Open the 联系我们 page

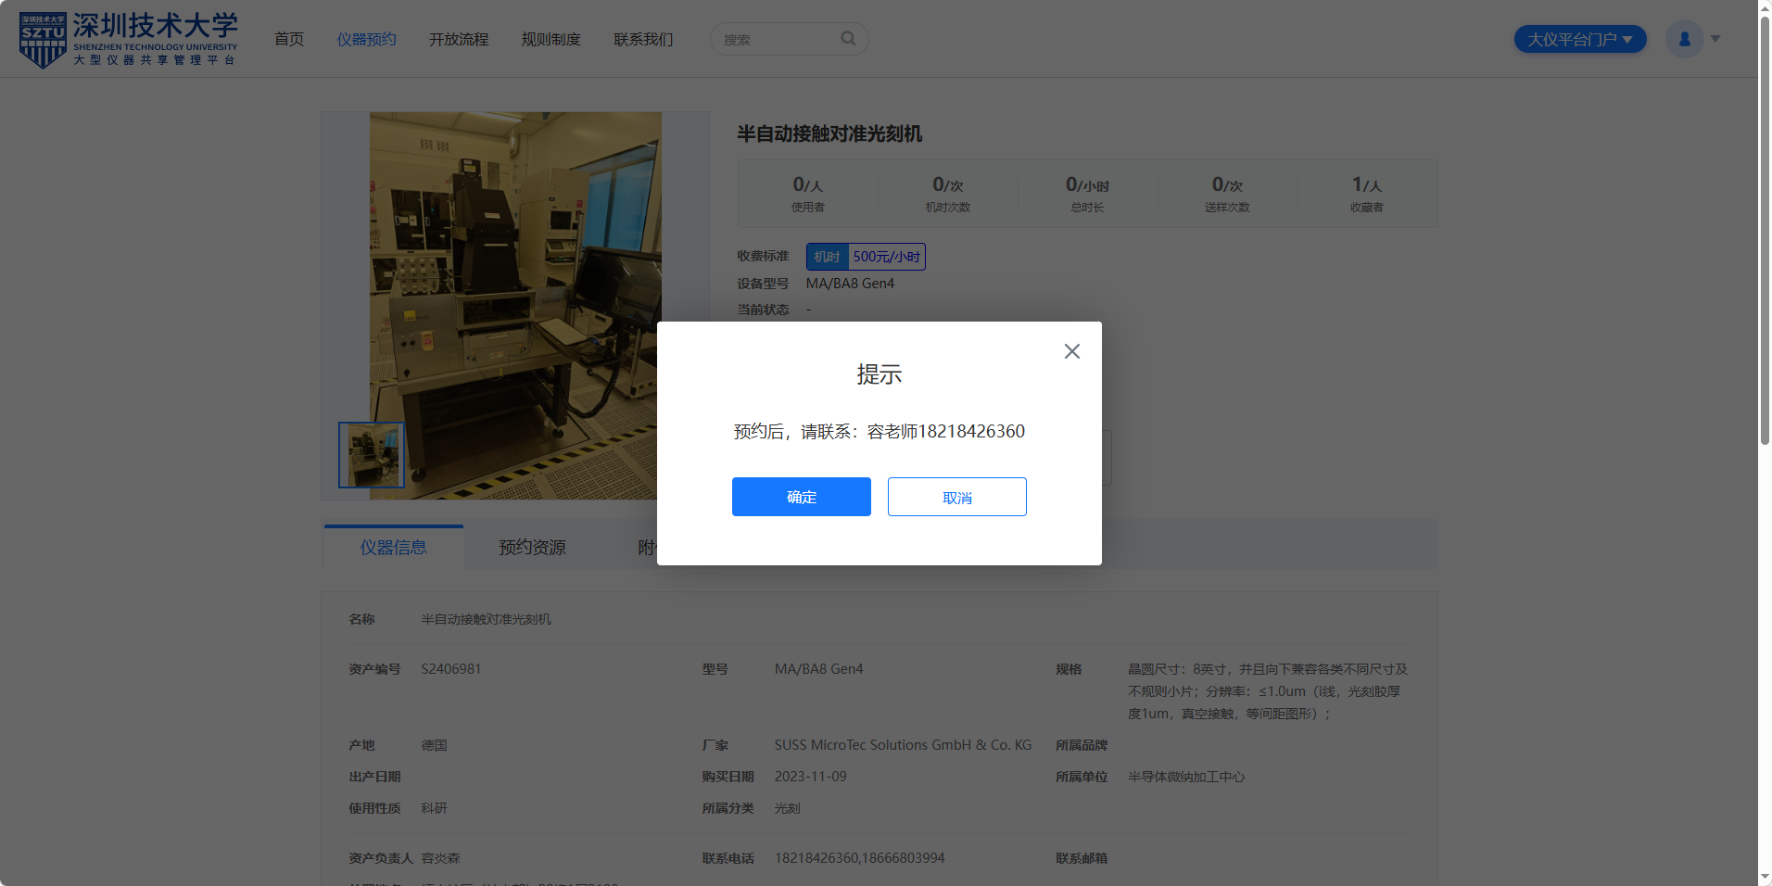click(643, 39)
